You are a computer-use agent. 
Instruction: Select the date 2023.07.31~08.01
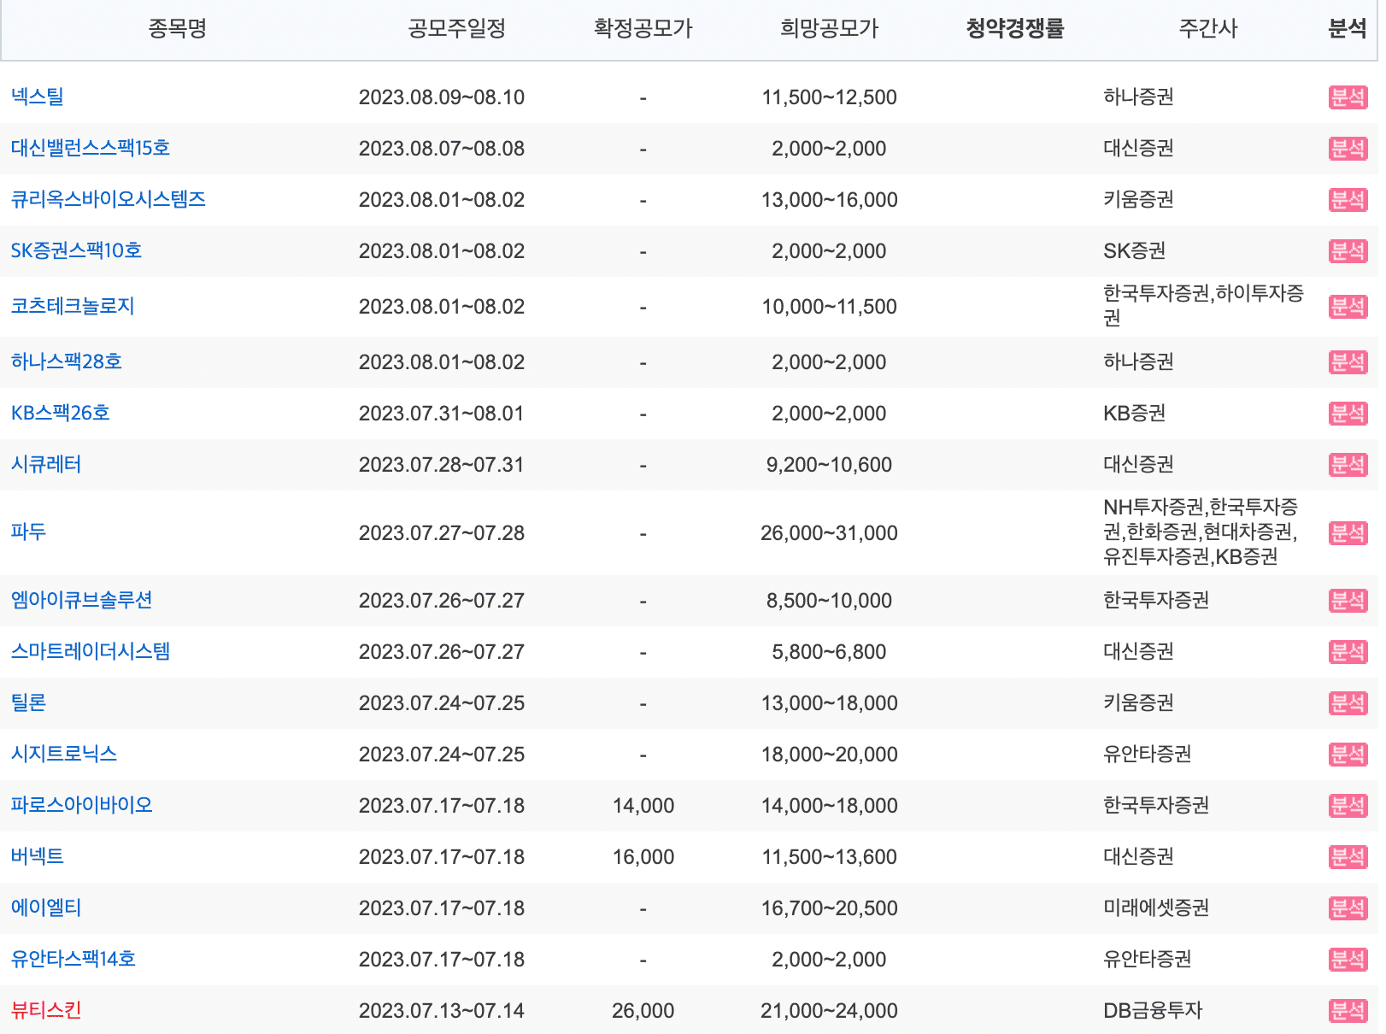pyautogui.click(x=442, y=414)
